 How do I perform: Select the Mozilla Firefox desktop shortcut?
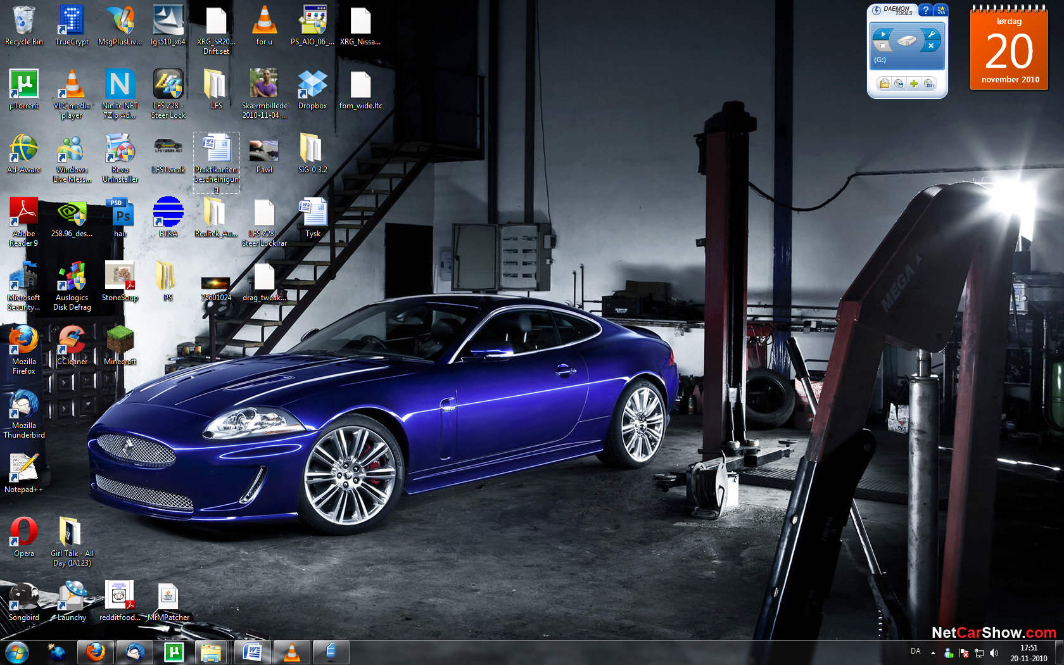(24, 350)
